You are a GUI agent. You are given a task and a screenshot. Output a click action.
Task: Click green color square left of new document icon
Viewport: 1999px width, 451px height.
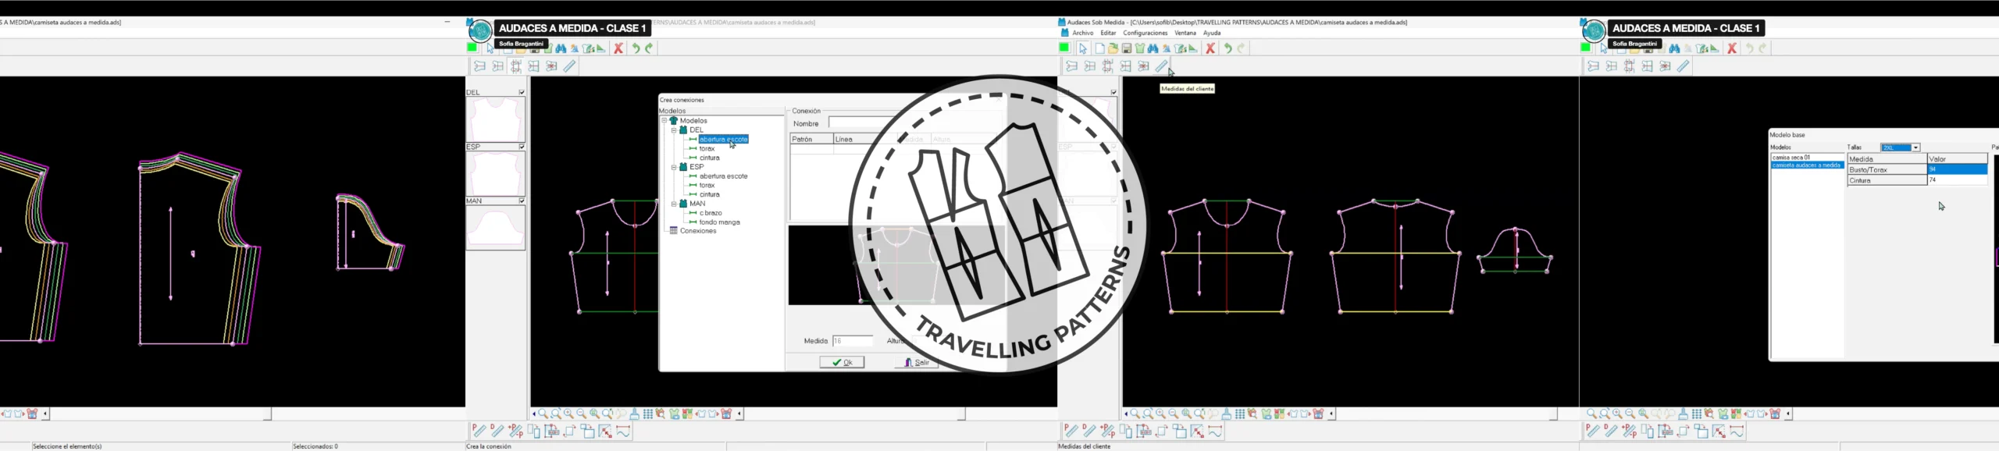(x=1064, y=48)
